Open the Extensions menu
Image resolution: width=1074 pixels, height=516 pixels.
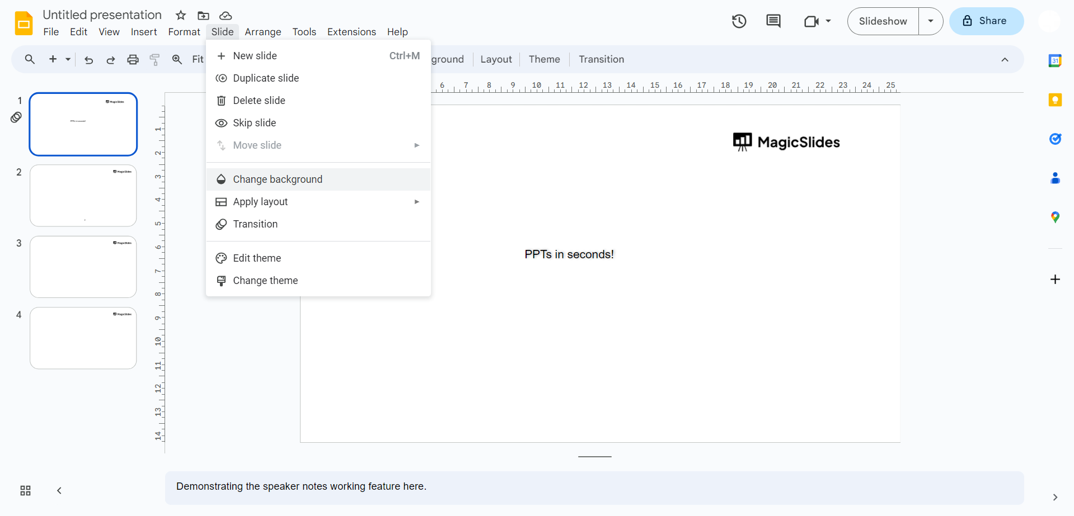coord(351,32)
